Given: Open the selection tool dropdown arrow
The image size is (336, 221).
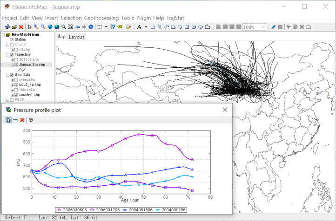Looking at the screenshot, I should pos(106,27).
